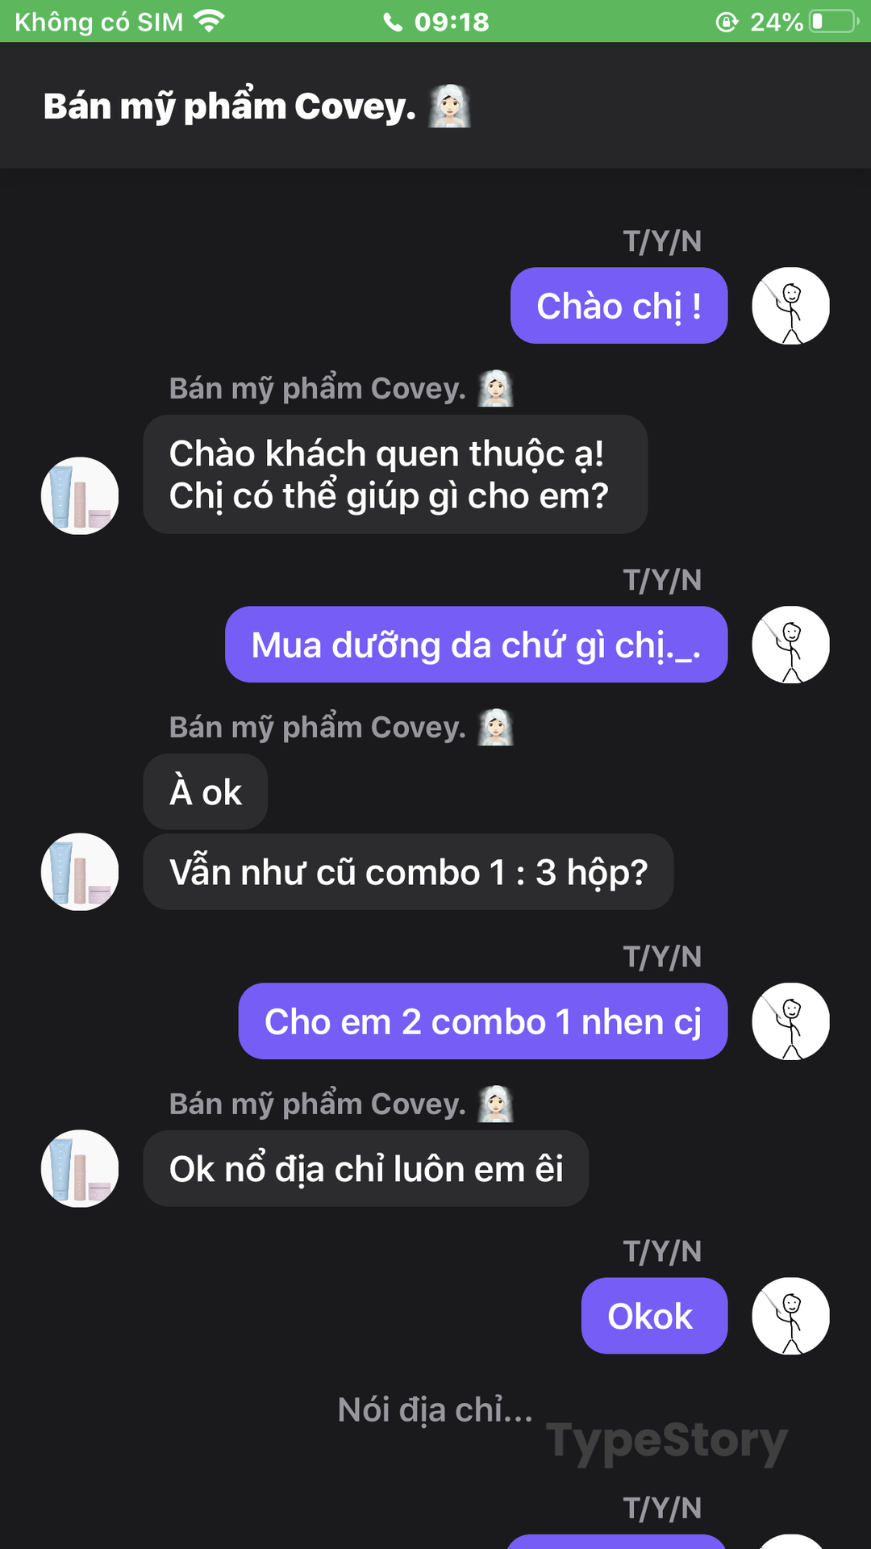Screen dimensions: 871x1549
Task: Tap the "Cho em 2 combo 1 nhen cj" bubble
Action: [483, 1021]
